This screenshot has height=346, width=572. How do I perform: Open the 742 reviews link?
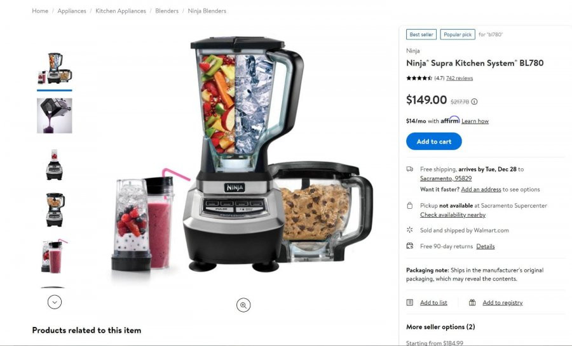(x=460, y=78)
